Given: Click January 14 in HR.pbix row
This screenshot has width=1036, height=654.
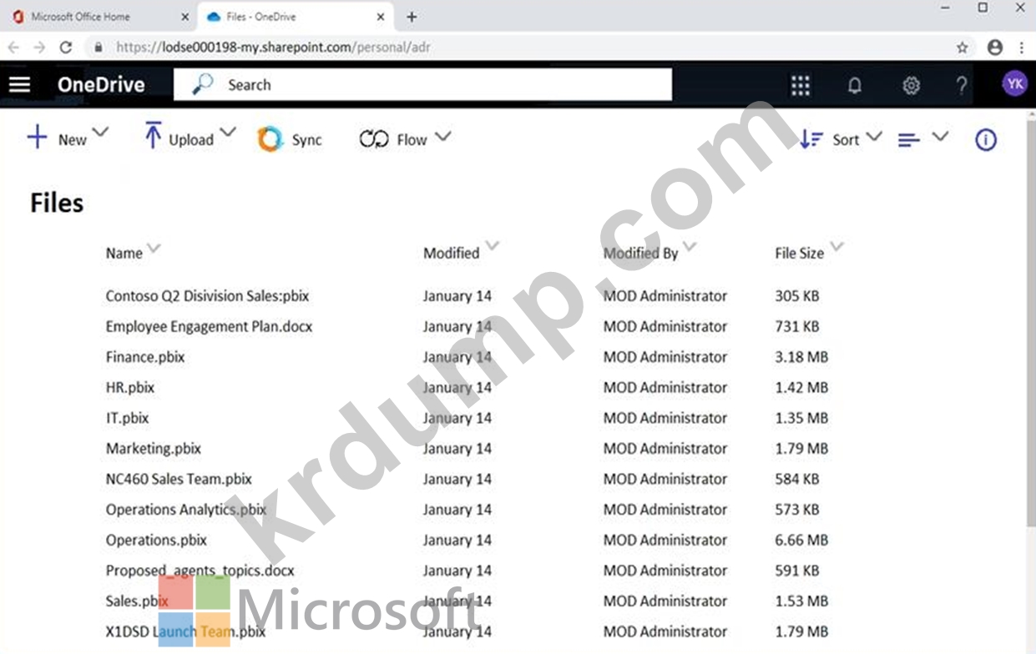Looking at the screenshot, I should [x=457, y=387].
